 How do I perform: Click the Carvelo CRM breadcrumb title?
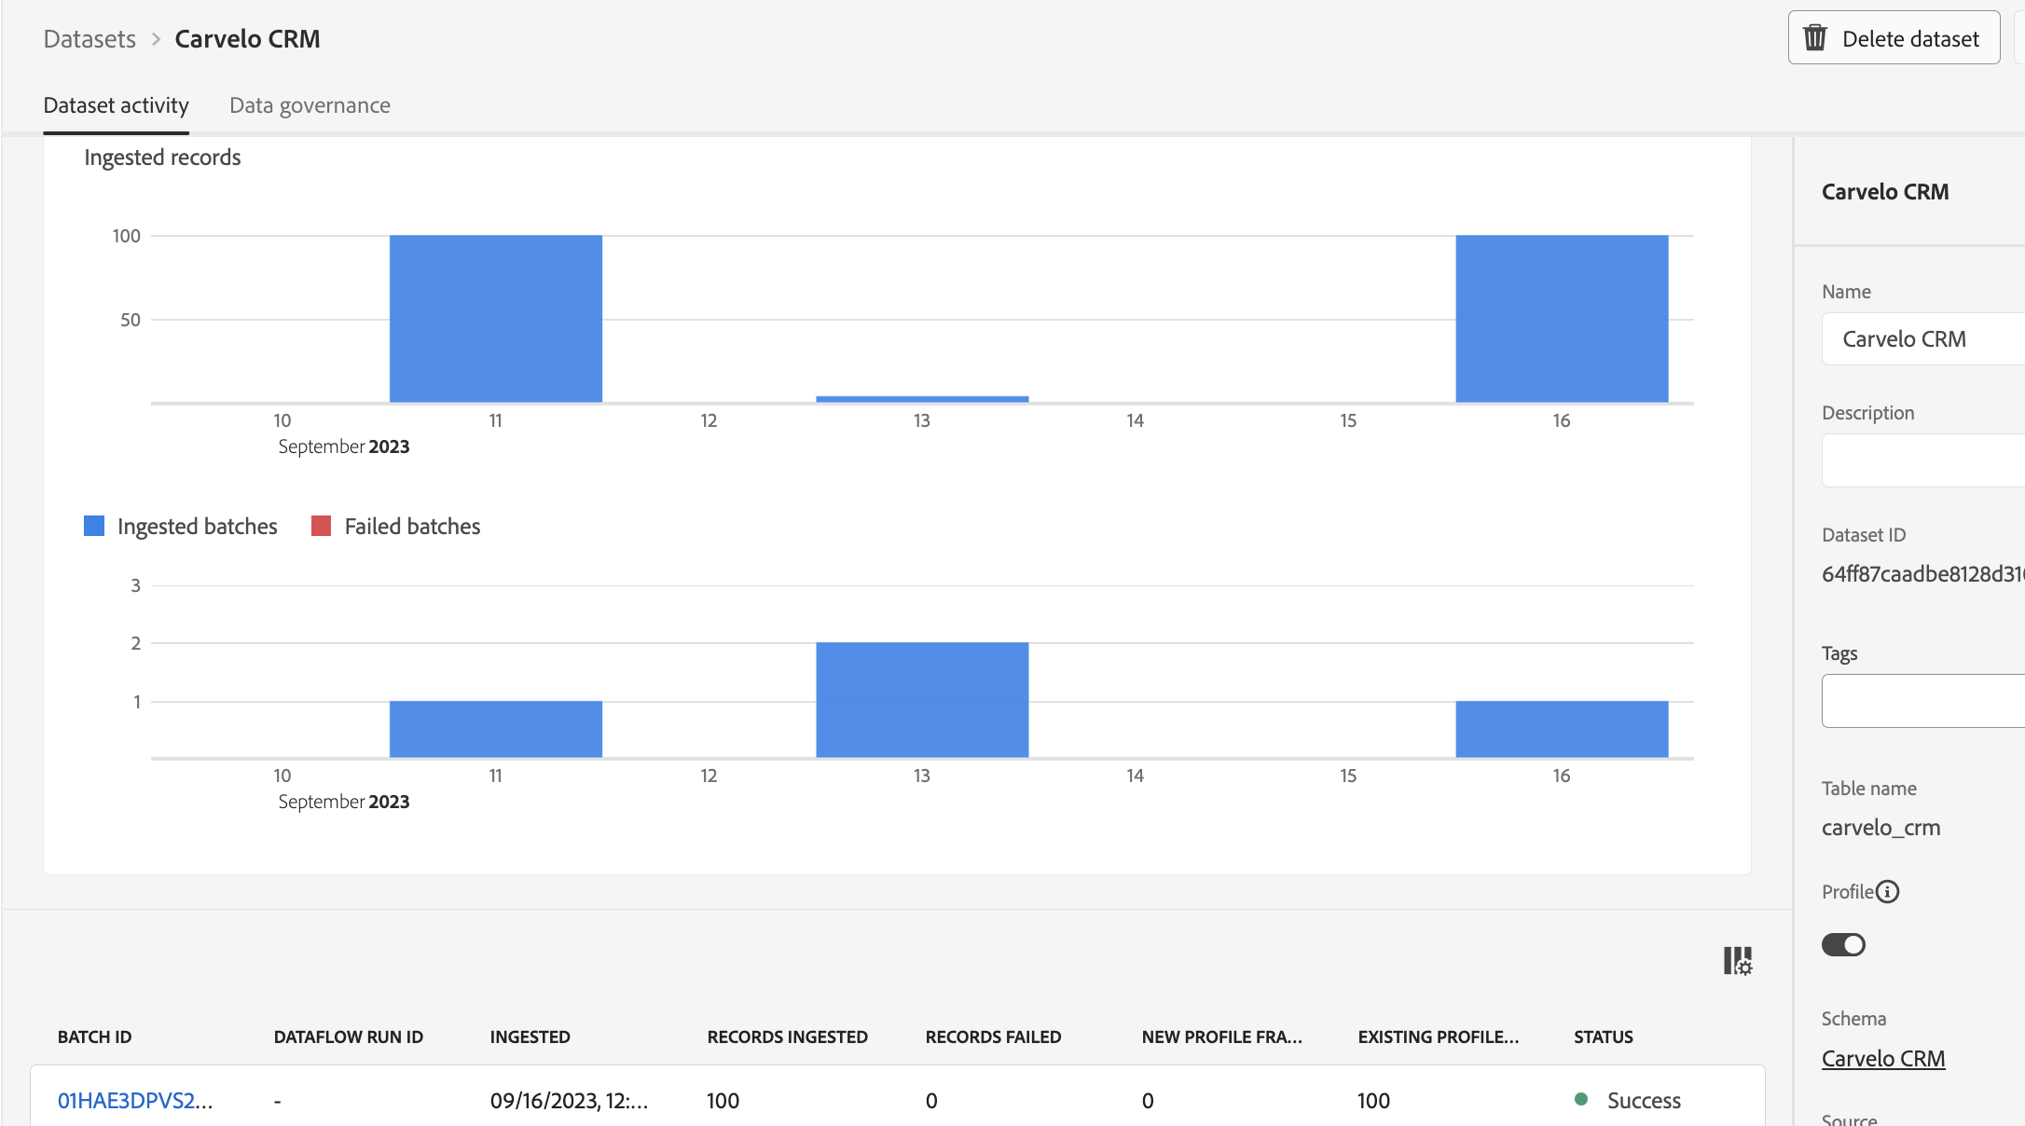tap(247, 39)
